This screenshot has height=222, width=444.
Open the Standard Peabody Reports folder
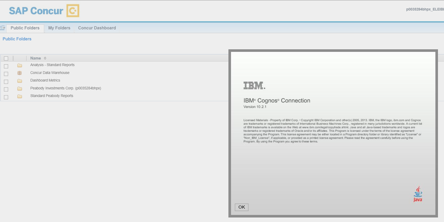pos(52,96)
